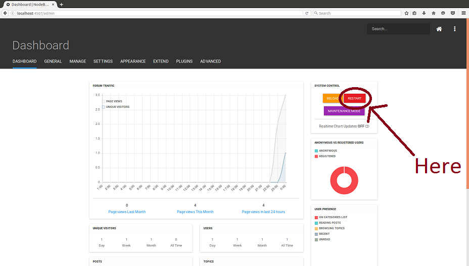Click On Categories List legend swatch
469x266 pixels.
pyautogui.click(x=316, y=218)
